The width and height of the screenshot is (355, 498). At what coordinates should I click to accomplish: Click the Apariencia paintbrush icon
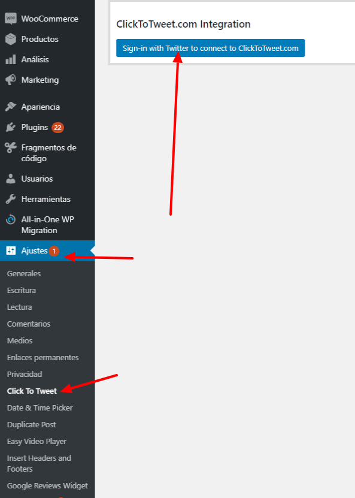(11, 107)
